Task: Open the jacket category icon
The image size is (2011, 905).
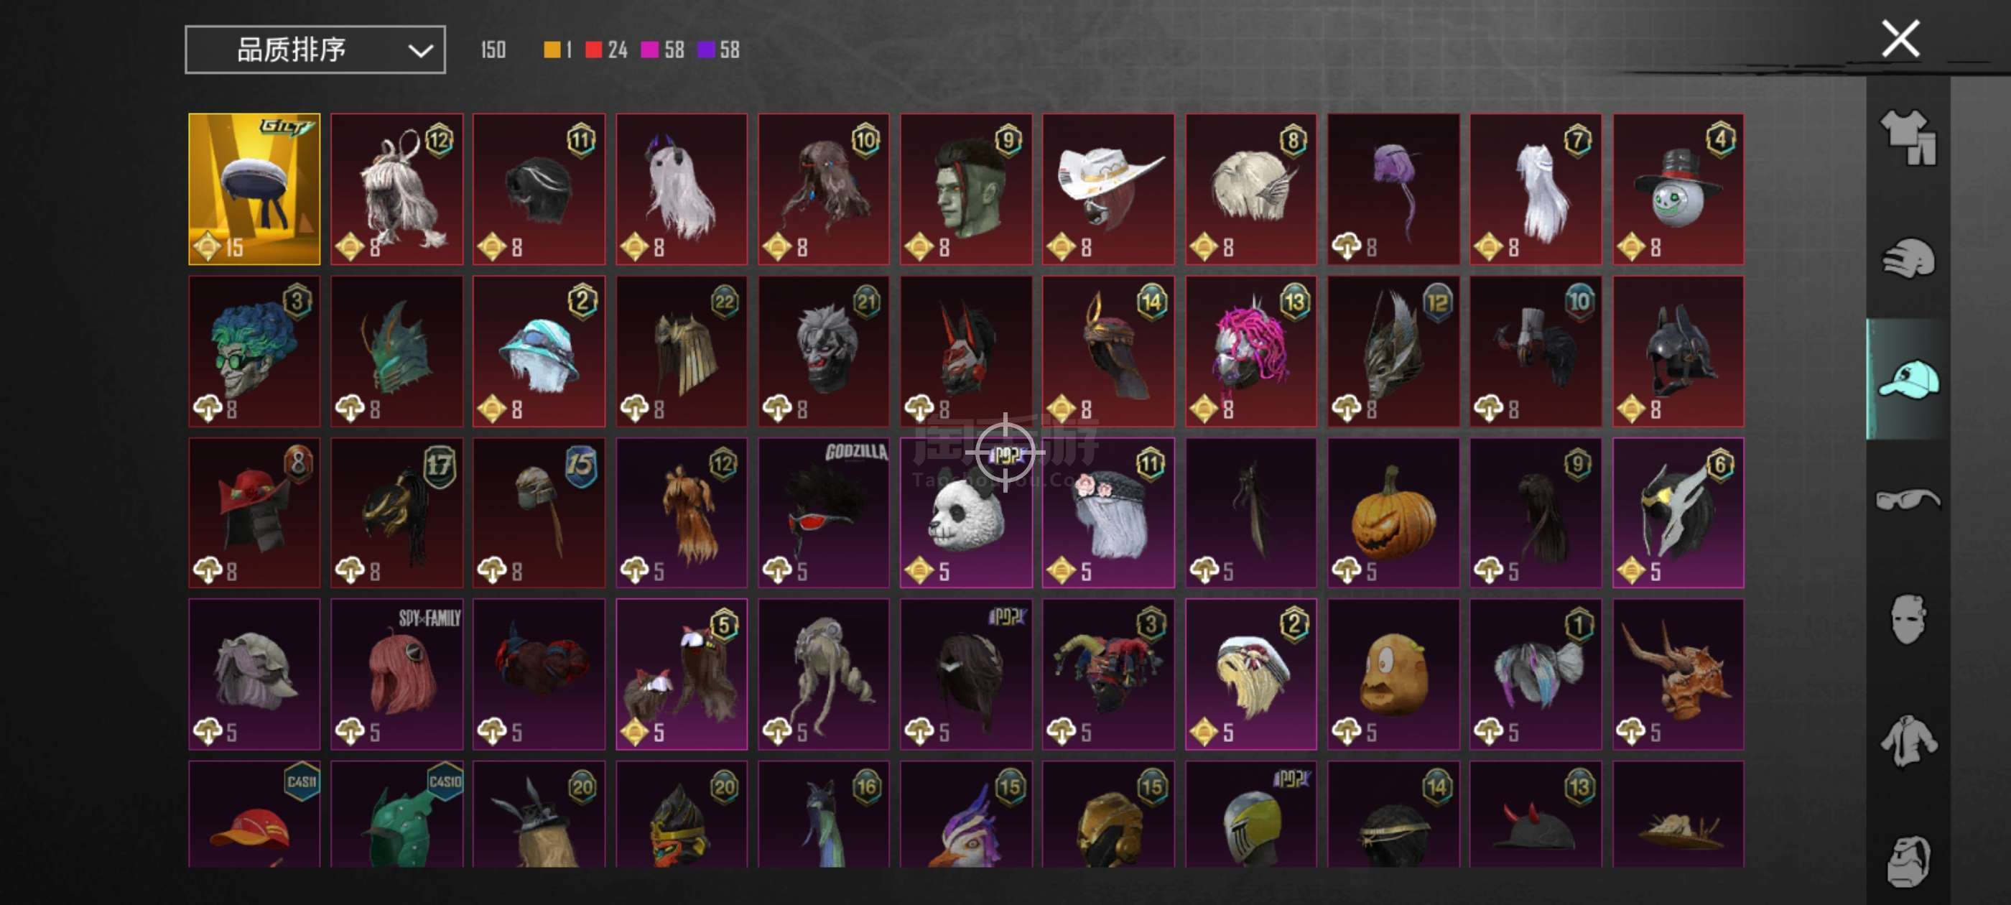Action: 1908,741
